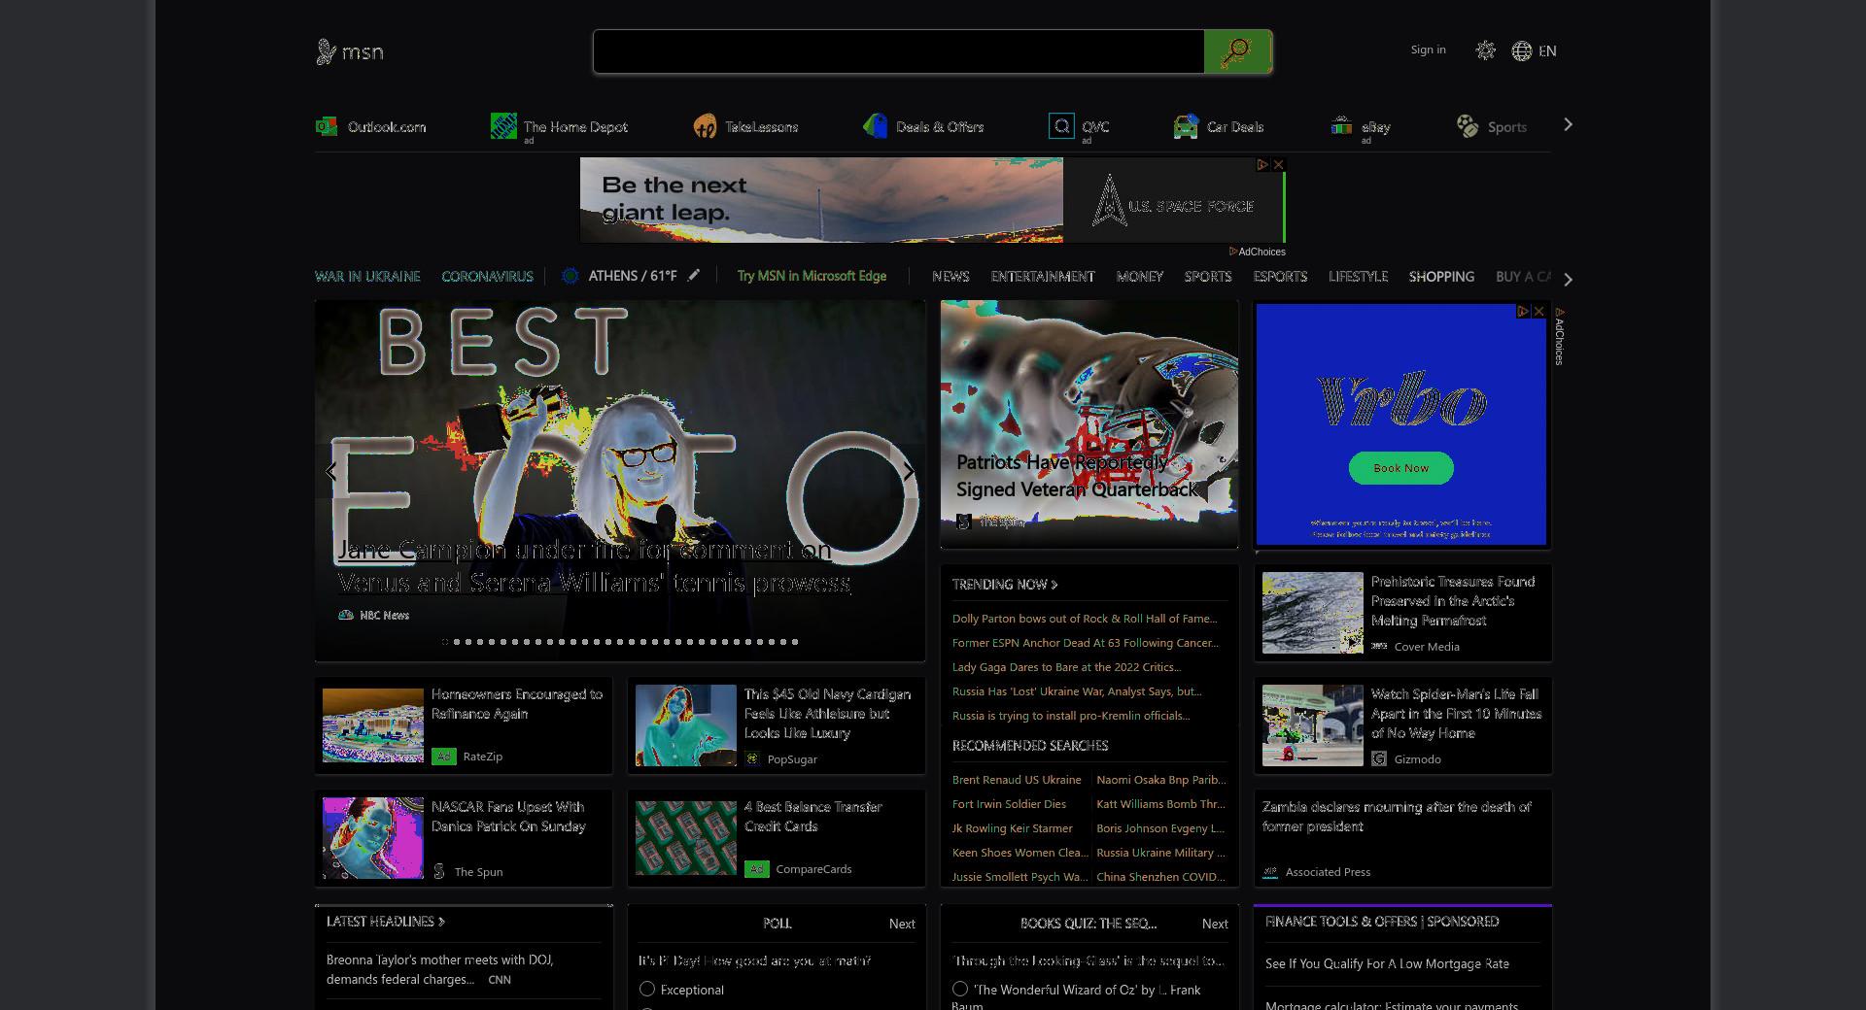
Task: Open the Old Navy Cardigan thumbnail
Action: (x=686, y=725)
